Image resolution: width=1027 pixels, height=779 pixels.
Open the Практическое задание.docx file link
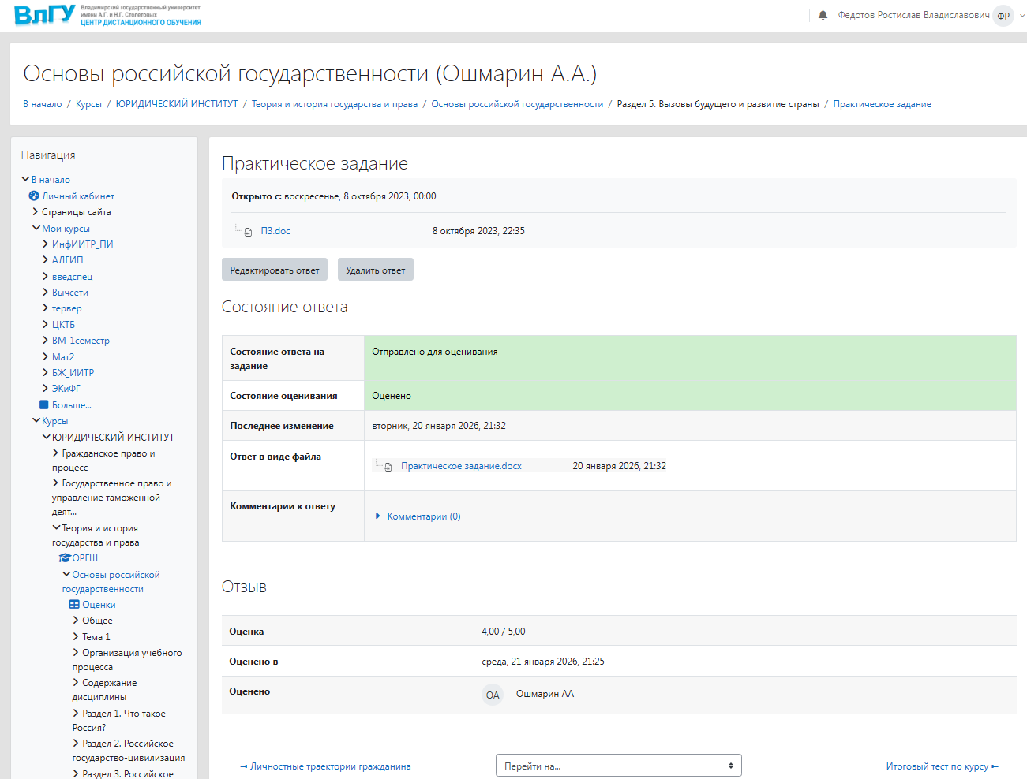pos(461,466)
